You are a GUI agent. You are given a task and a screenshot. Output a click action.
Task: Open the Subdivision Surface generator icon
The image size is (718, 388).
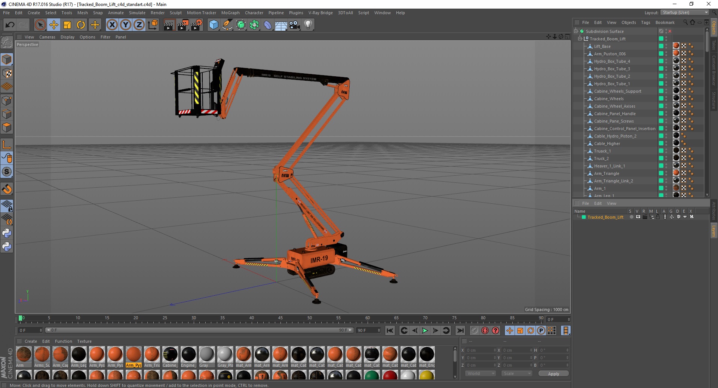tap(241, 25)
